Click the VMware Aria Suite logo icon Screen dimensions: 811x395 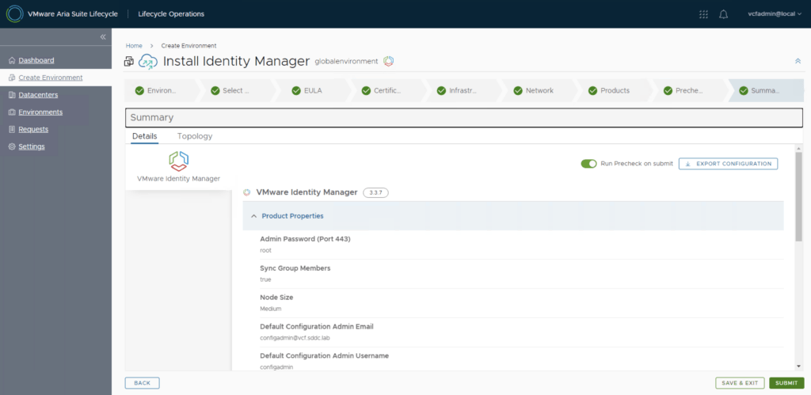(x=14, y=14)
